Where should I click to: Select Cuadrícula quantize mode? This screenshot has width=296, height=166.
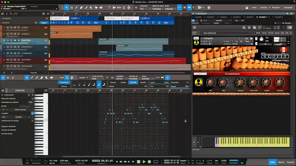tap(64, 83)
